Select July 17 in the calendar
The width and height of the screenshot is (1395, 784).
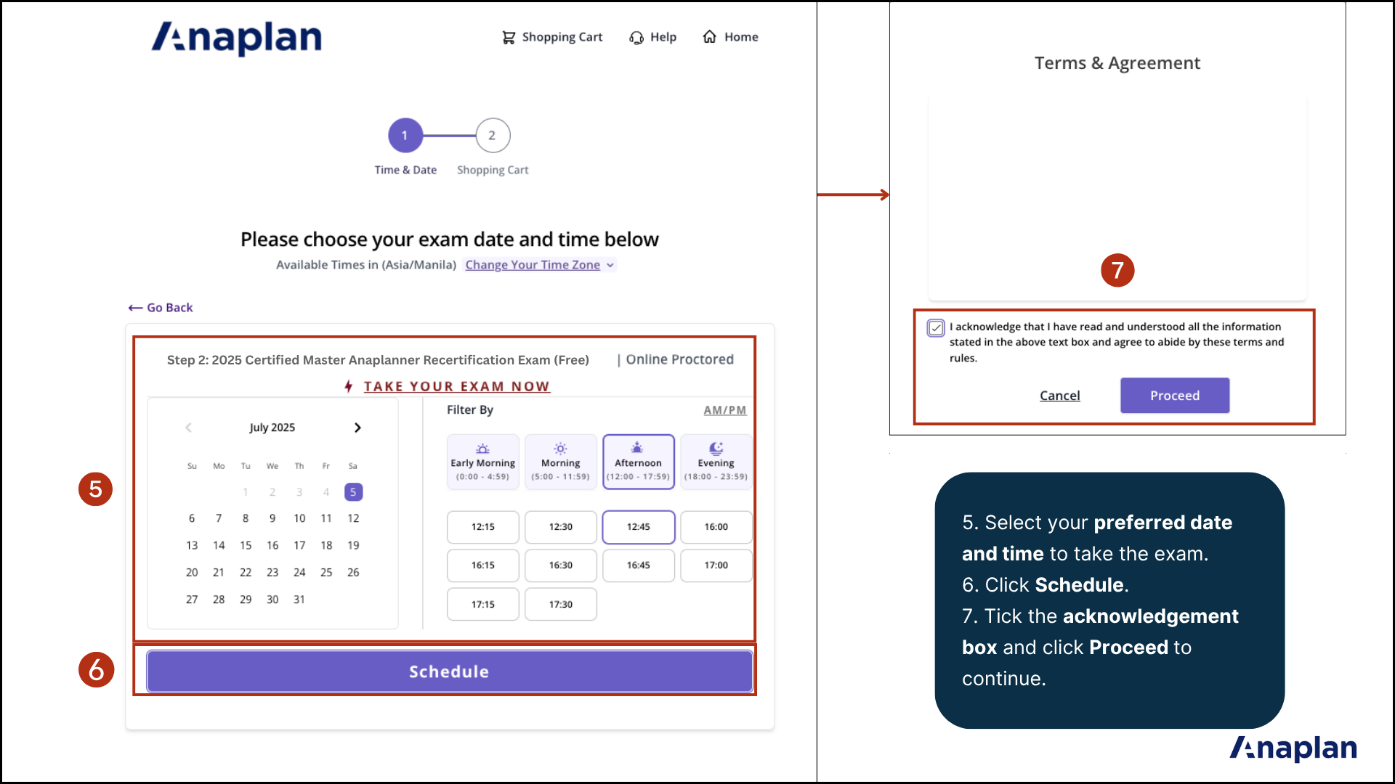pos(299,545)
